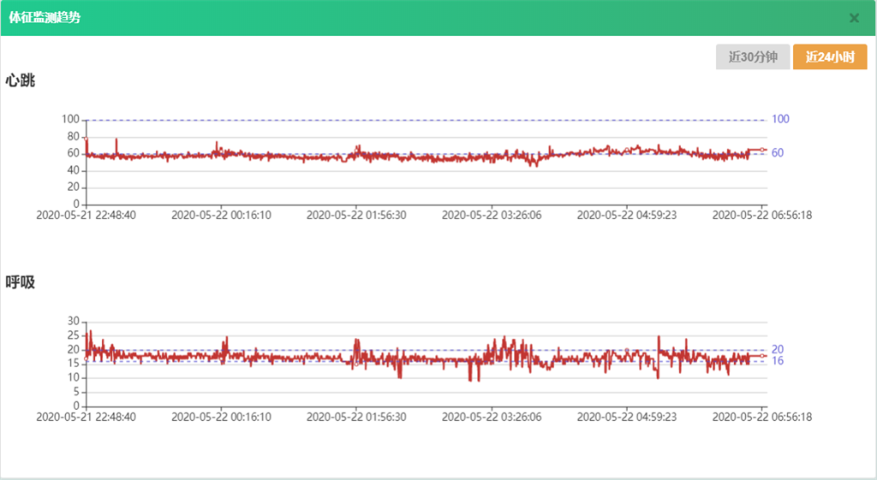Viewport: 877px width, 480px height.
Task: Click the 体征监测趋势 dialog title
Action: 45,17
